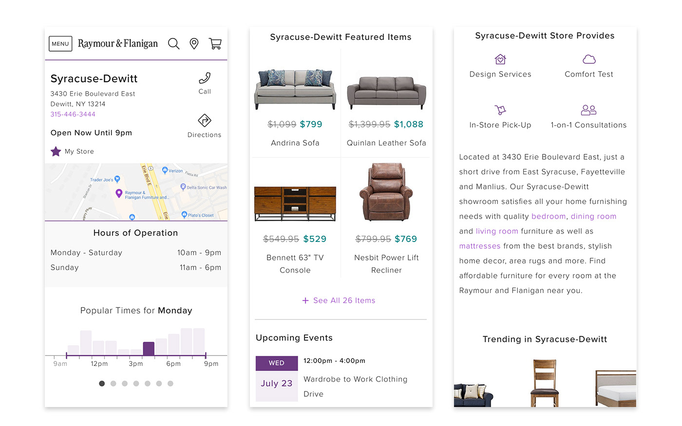Image resolution: width=682 pixels, height=426 pixels.
Task: Click the Verizon map marker
Action: [165, 170]
